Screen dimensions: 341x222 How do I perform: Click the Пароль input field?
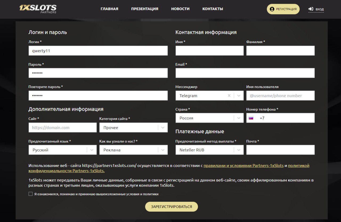click(98, 73)
